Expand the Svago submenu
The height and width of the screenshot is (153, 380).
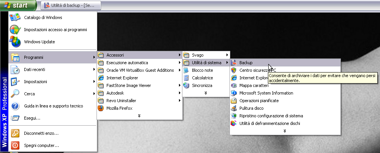[x=206, y=55]
